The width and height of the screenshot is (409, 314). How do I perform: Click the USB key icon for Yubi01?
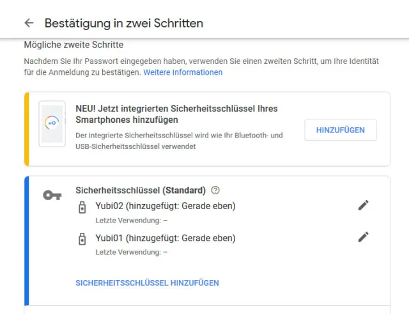click(82, 239)
